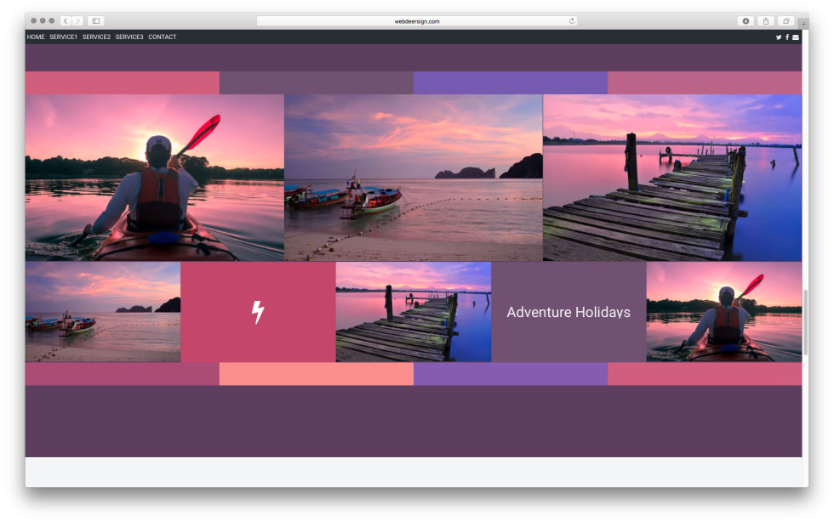Viewport: 834px width, 521px height.
Task: Open the Facebook social link icon
Action: [787, 37]
